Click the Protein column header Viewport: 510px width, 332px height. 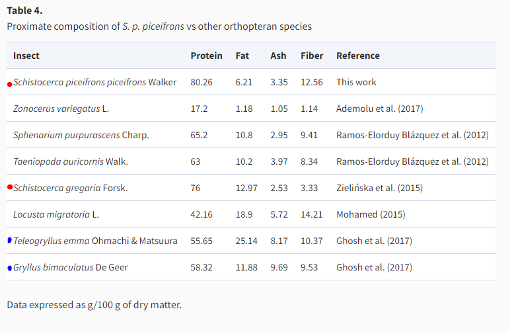click(206, 56)
